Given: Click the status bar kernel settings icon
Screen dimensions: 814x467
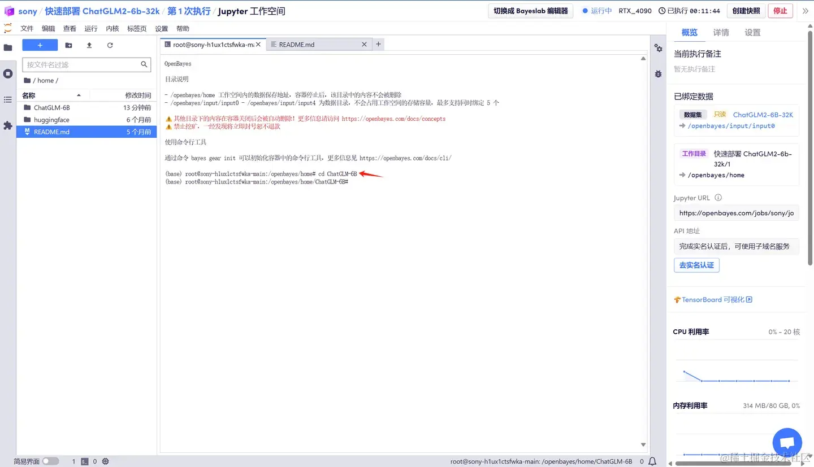Looking at the screenshot, I should (x=105, y=461).
